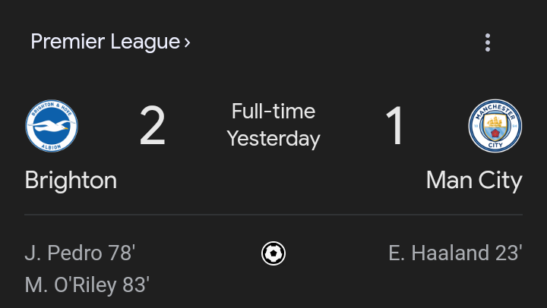Click the divider line below team names
This screenshot has height=308, width=547.
point(273,215)
